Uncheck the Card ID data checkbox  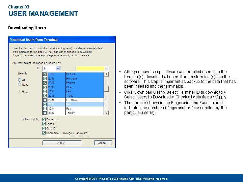(44, 128)
